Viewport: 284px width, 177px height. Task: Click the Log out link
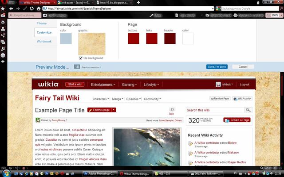click(x=245, y=85)
